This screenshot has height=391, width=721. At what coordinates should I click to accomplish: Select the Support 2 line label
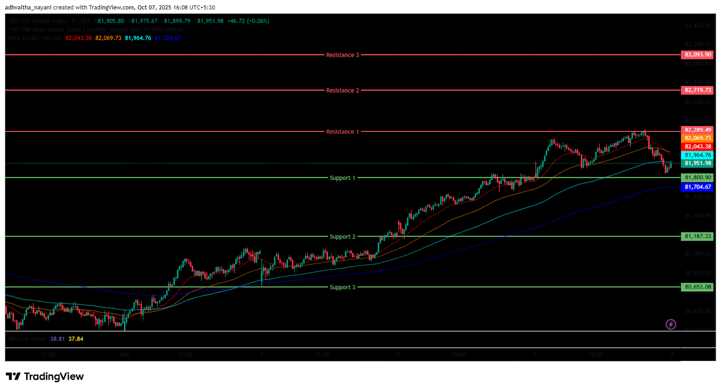(x=342, y=237)
